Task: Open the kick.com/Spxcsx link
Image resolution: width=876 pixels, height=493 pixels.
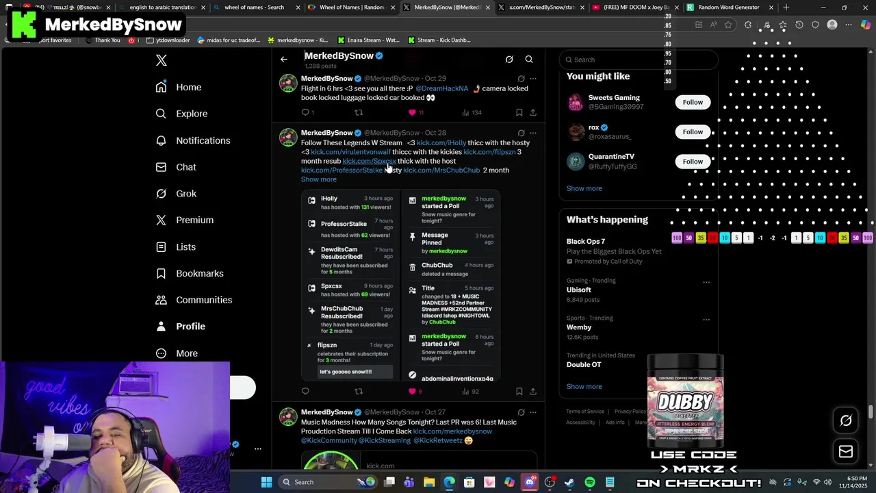Action: click(x=369, y=161)
